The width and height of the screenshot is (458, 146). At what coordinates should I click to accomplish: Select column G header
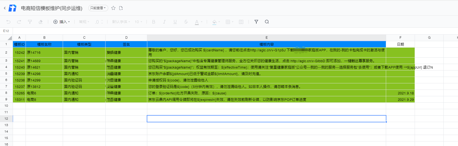429,38
